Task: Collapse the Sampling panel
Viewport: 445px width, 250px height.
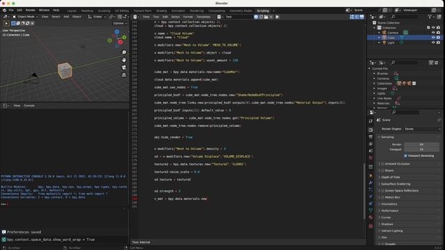Action: tap(387, 137)
